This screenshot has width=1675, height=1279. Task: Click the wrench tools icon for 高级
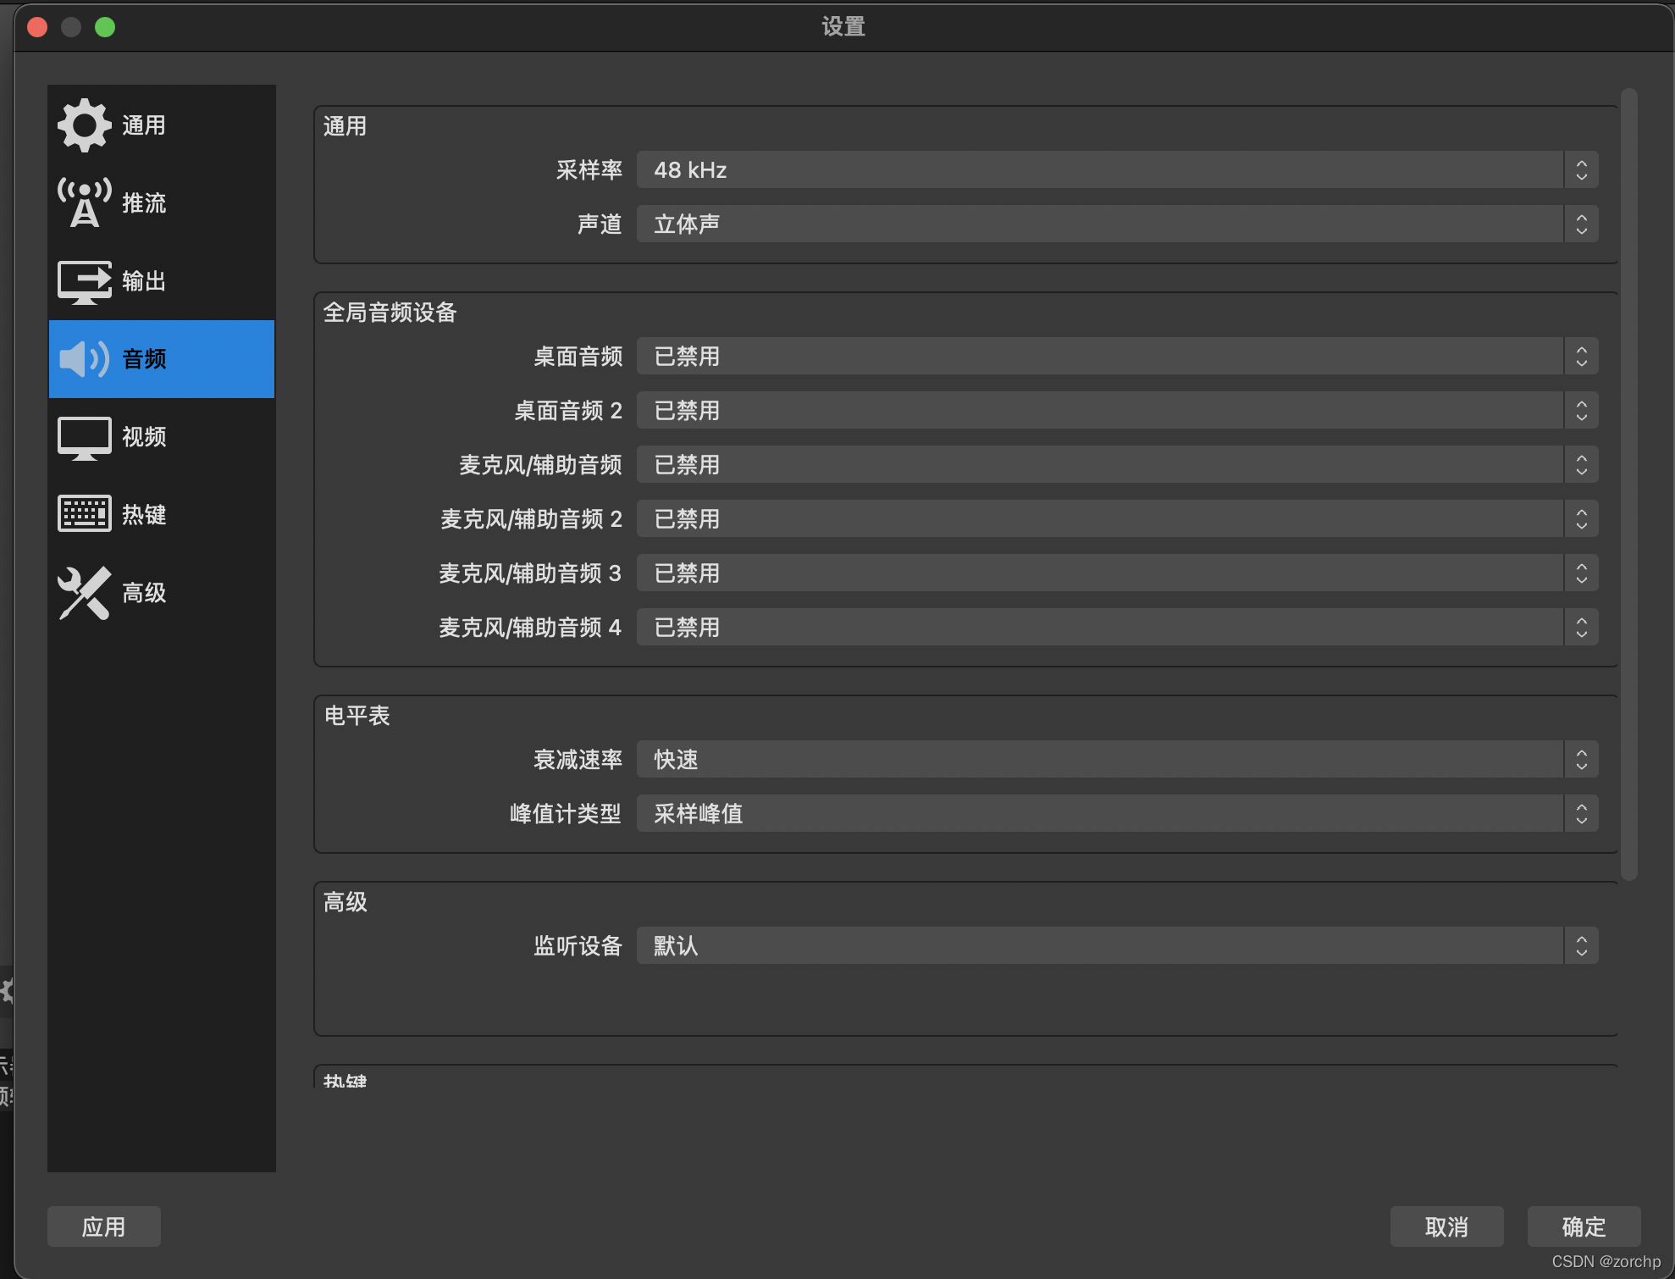tap(84, 592)
